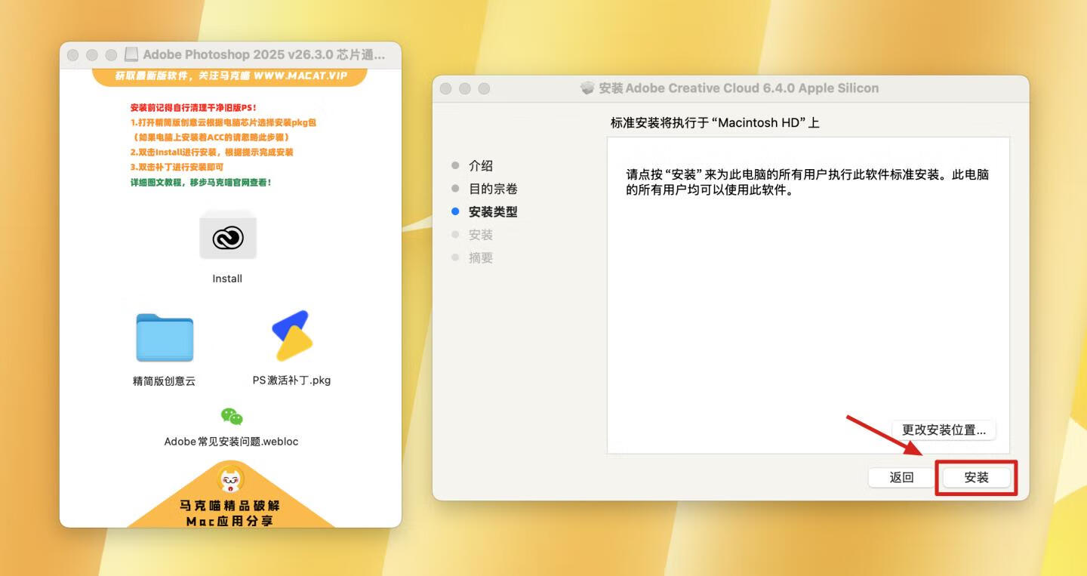Click the 双击补丁进行安装即可 instruction line
This screenshot has width=1087, height=576.
177,167
